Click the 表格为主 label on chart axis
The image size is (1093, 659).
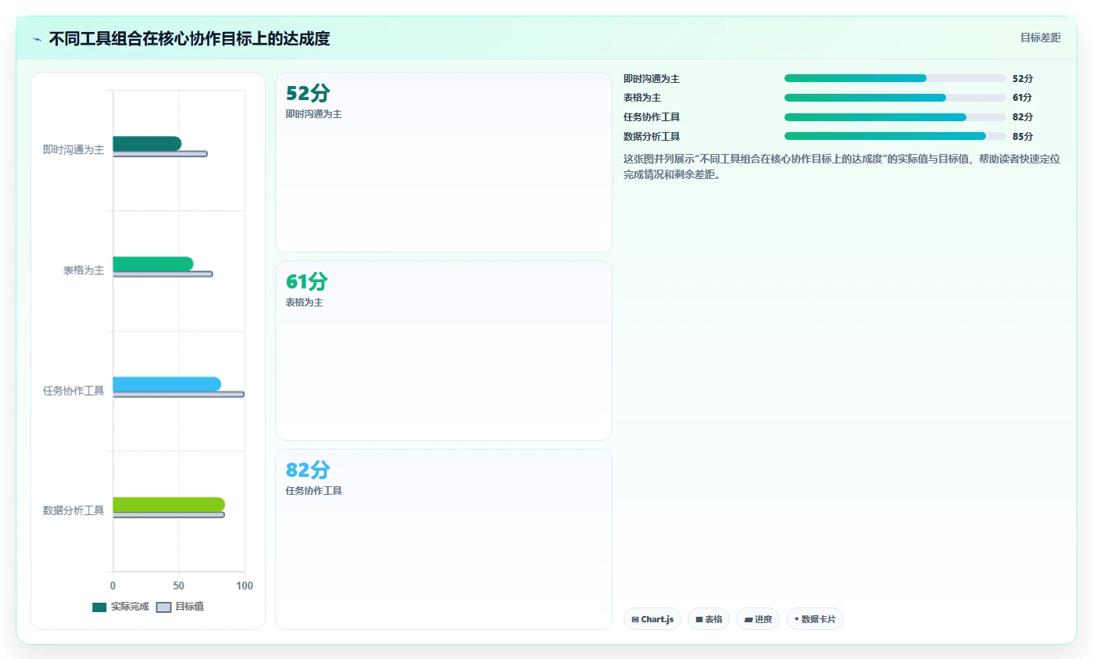pyautogui.click(x=84, y=270)
